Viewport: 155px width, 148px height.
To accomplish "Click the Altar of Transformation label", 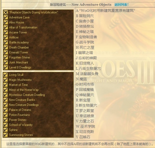I will pos(23,27).
